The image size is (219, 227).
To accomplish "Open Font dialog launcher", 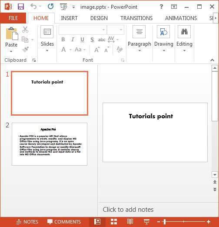I will click(x=123, y=60).
